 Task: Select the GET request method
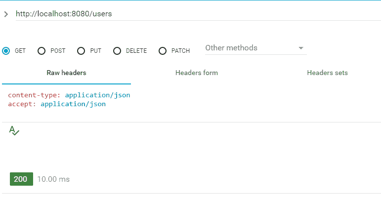(x=6, y=50)
